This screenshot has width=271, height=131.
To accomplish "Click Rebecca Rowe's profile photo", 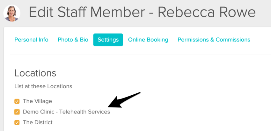I will pos(12,13).
